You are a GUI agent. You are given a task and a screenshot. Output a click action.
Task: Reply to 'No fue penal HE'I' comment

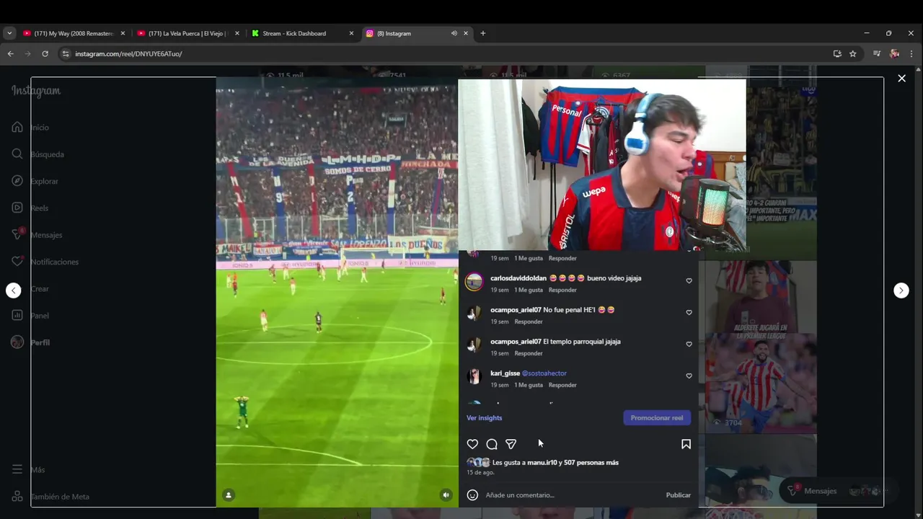point(529,321)
